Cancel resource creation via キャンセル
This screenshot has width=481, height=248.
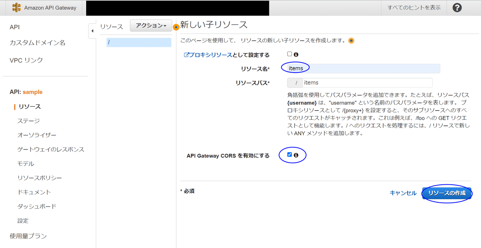402,193
